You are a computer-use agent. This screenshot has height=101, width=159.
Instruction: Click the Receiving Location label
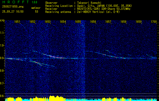click(x=59, y=6)
